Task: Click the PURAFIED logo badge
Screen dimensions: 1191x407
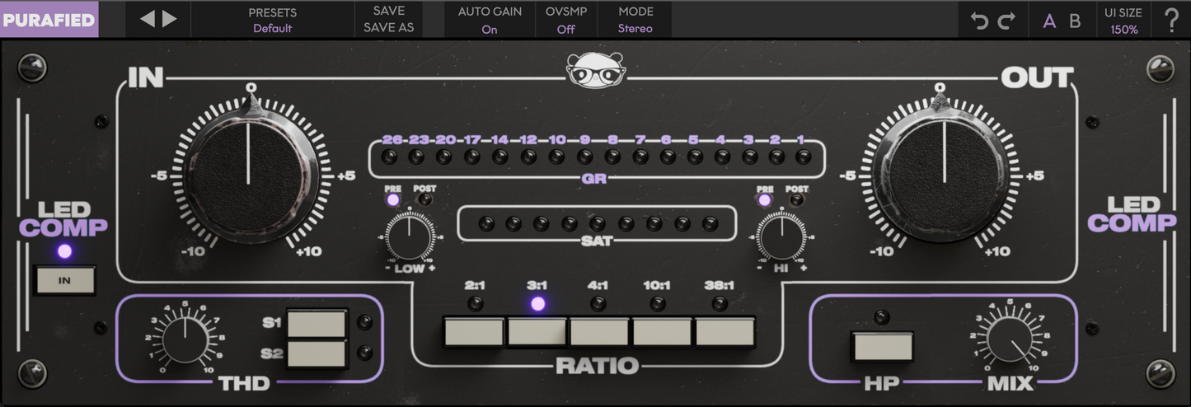Action: [49, 20]
